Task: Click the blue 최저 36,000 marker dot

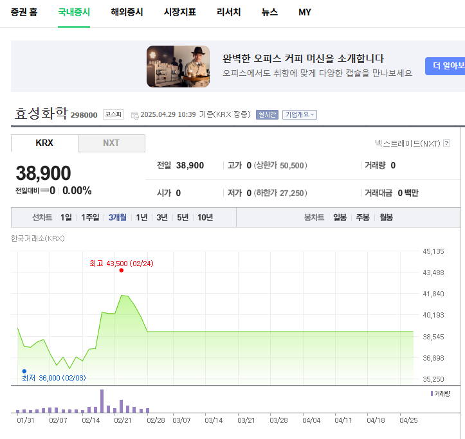Action: point(24,371)
